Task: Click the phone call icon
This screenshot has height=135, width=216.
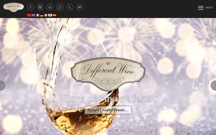Action: pos(70,7)
